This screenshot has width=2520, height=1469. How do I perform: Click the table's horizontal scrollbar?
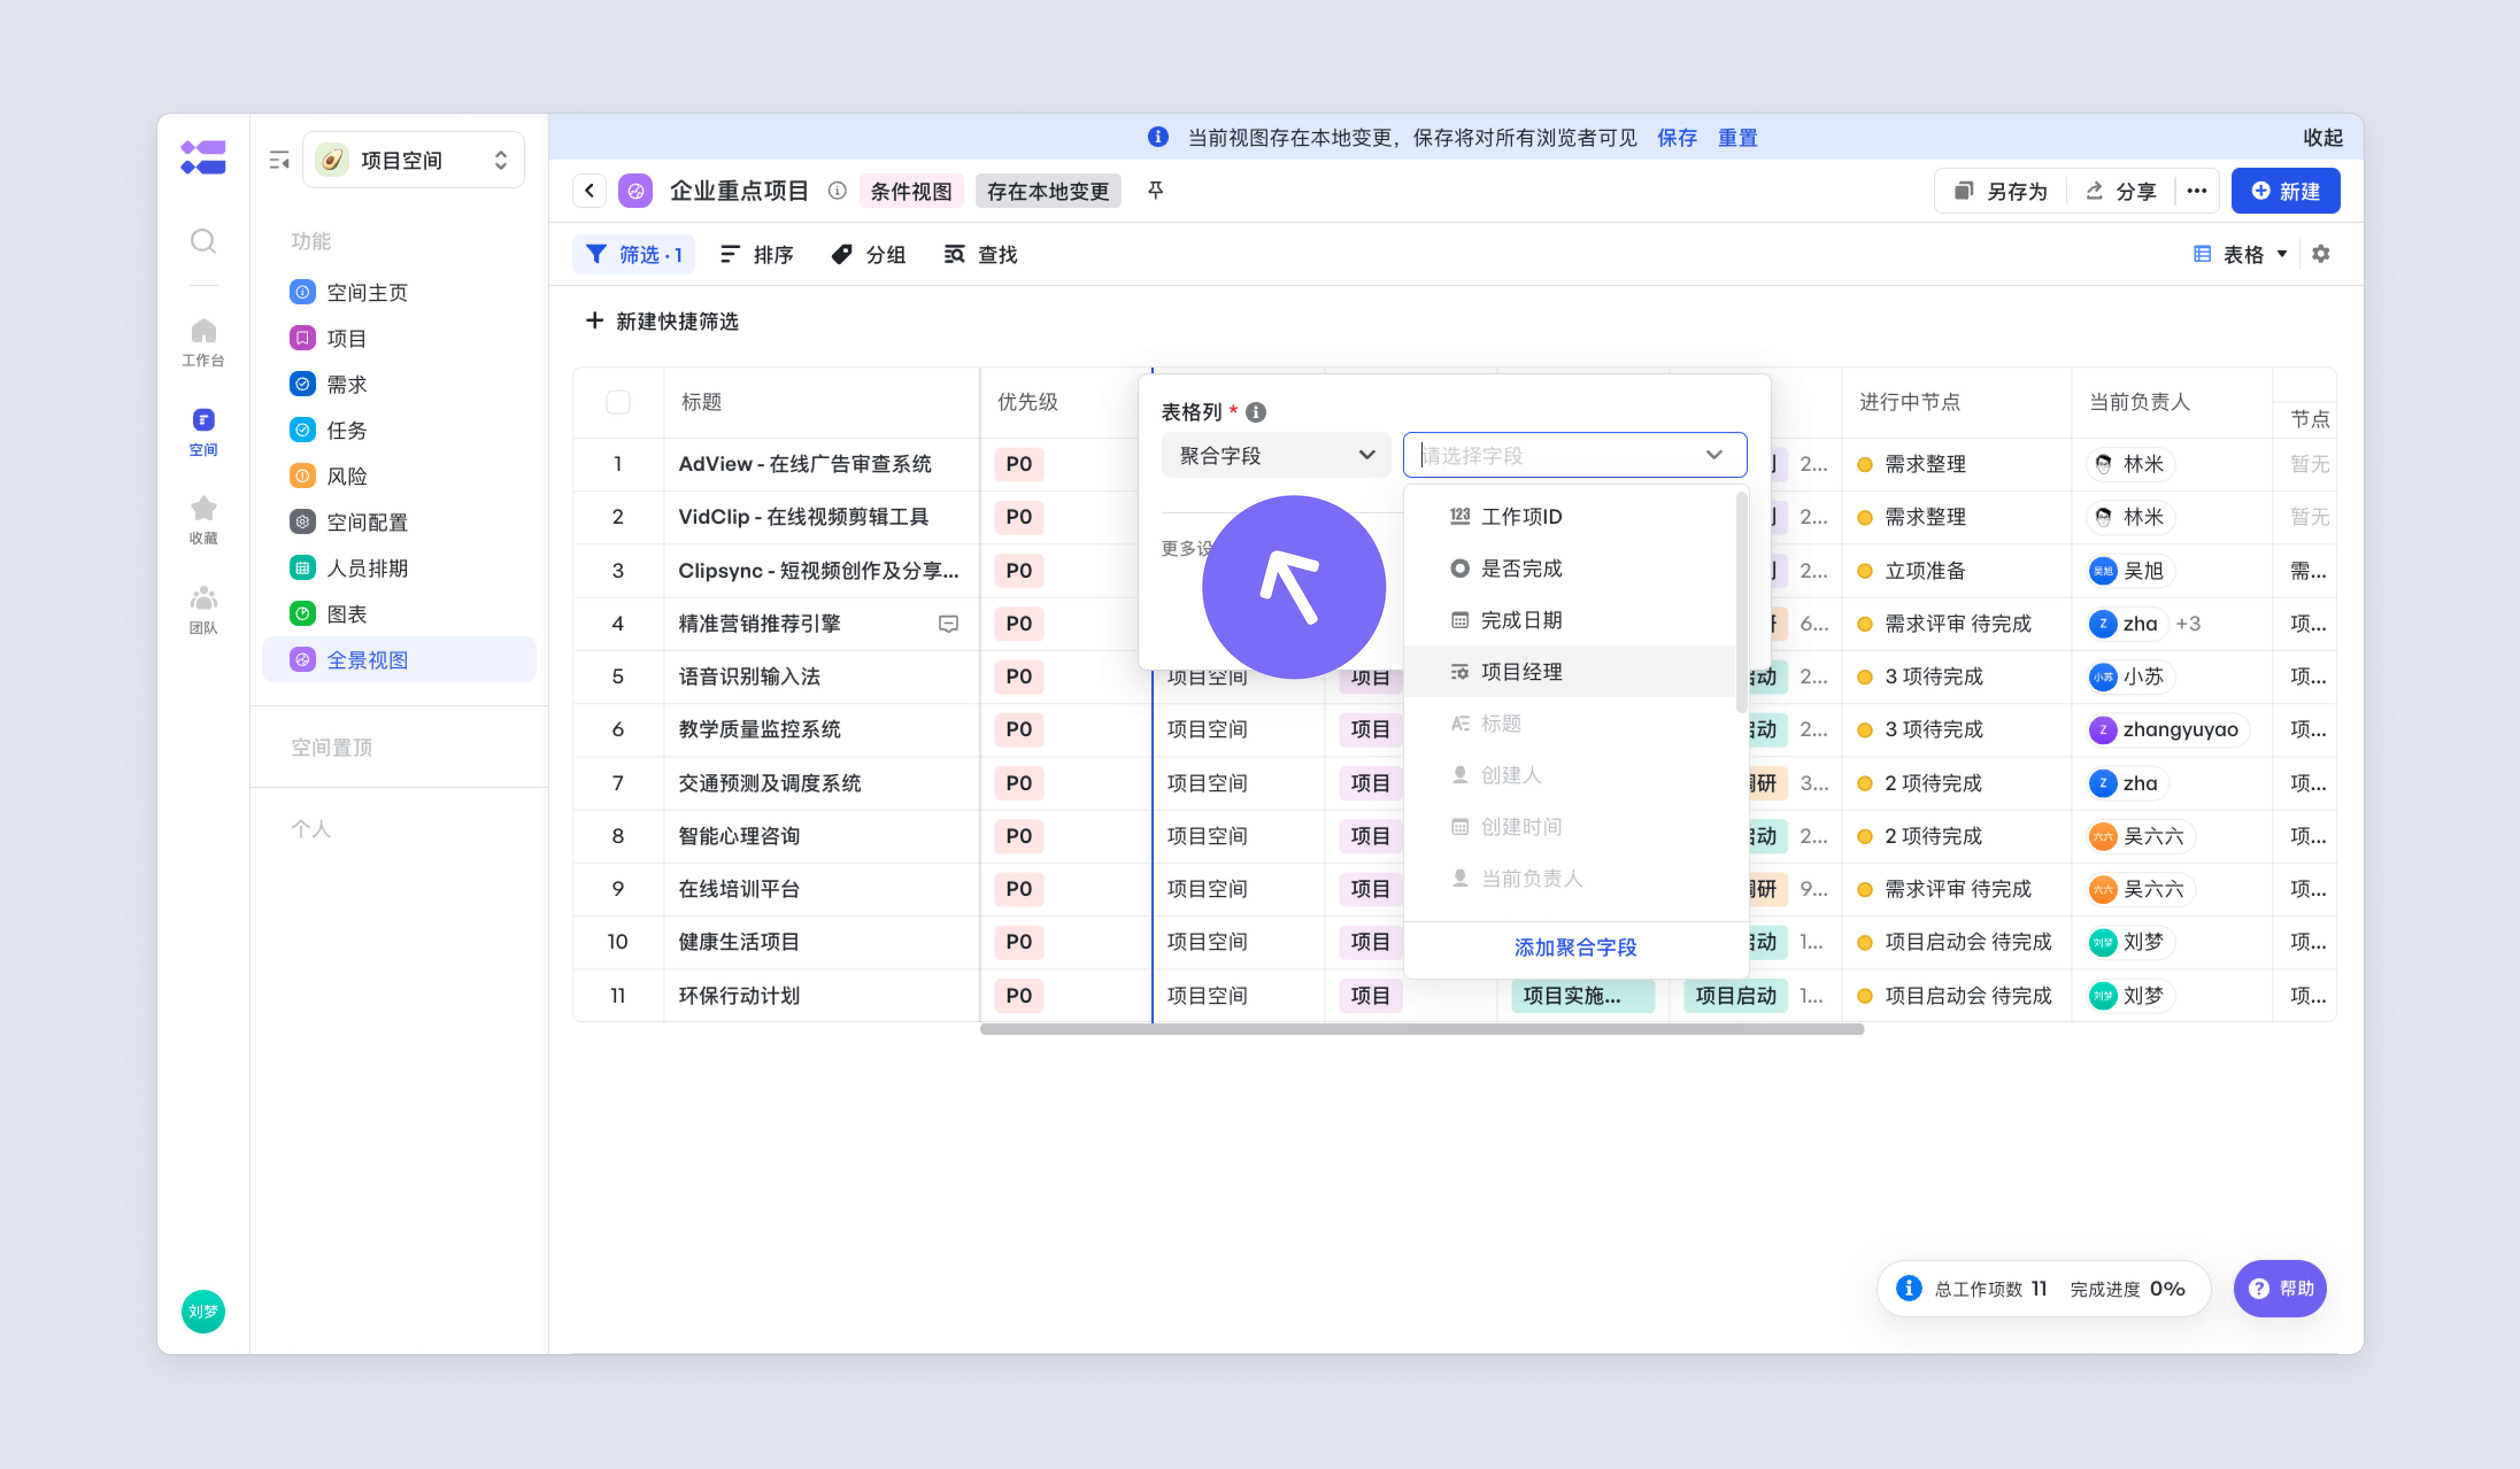(1421, 1029)
